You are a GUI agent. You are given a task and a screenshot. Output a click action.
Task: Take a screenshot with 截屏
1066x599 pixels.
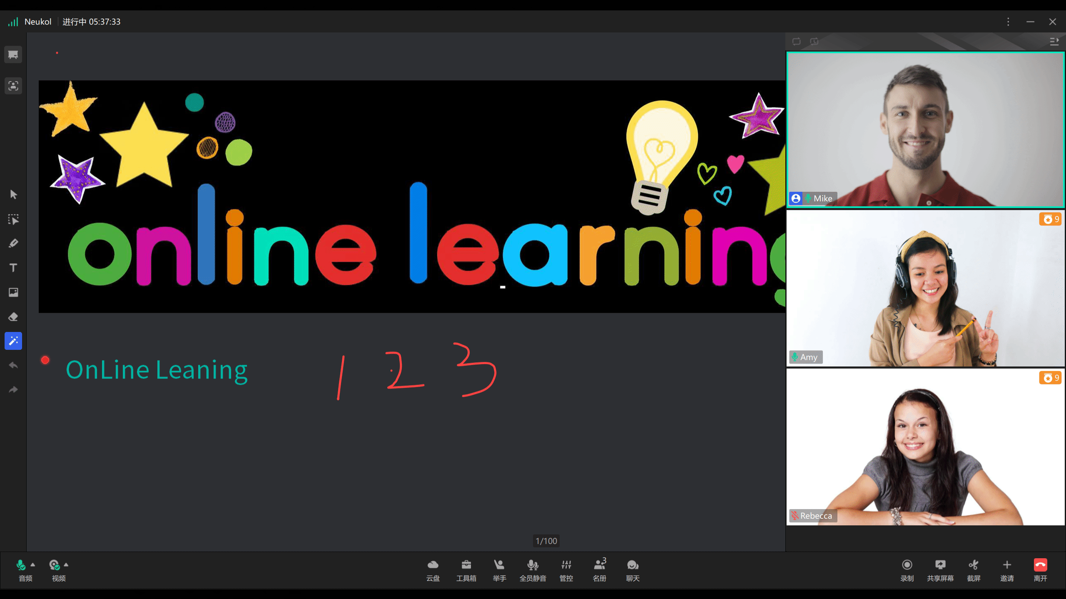click(974, 570)
